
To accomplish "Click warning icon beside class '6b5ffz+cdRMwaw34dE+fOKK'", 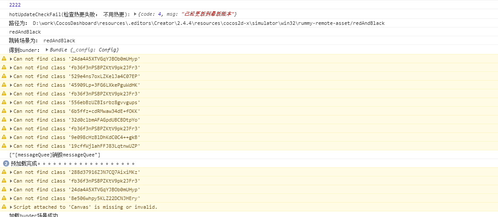I will tap(4, 111).
